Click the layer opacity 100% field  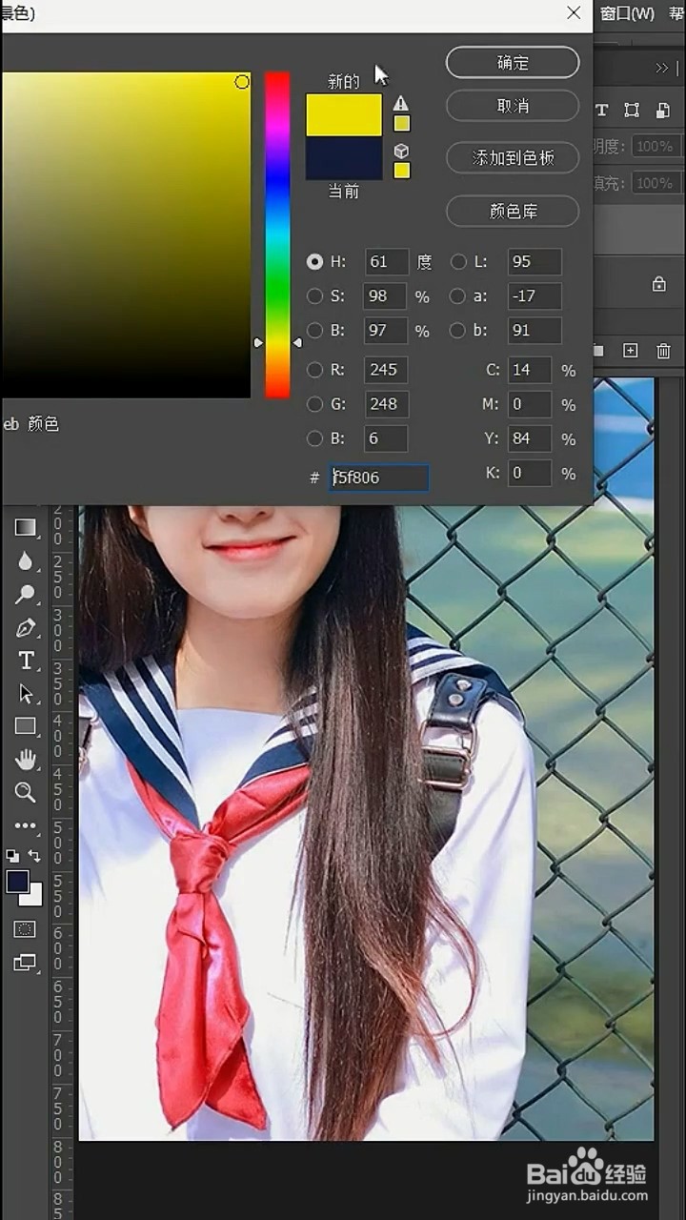(x=656, y=147)
